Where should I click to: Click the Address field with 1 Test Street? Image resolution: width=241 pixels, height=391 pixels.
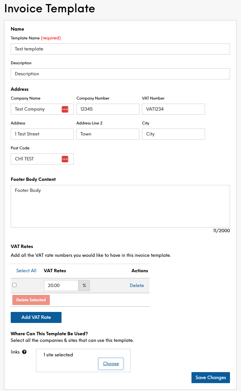[x=42, y=134]
